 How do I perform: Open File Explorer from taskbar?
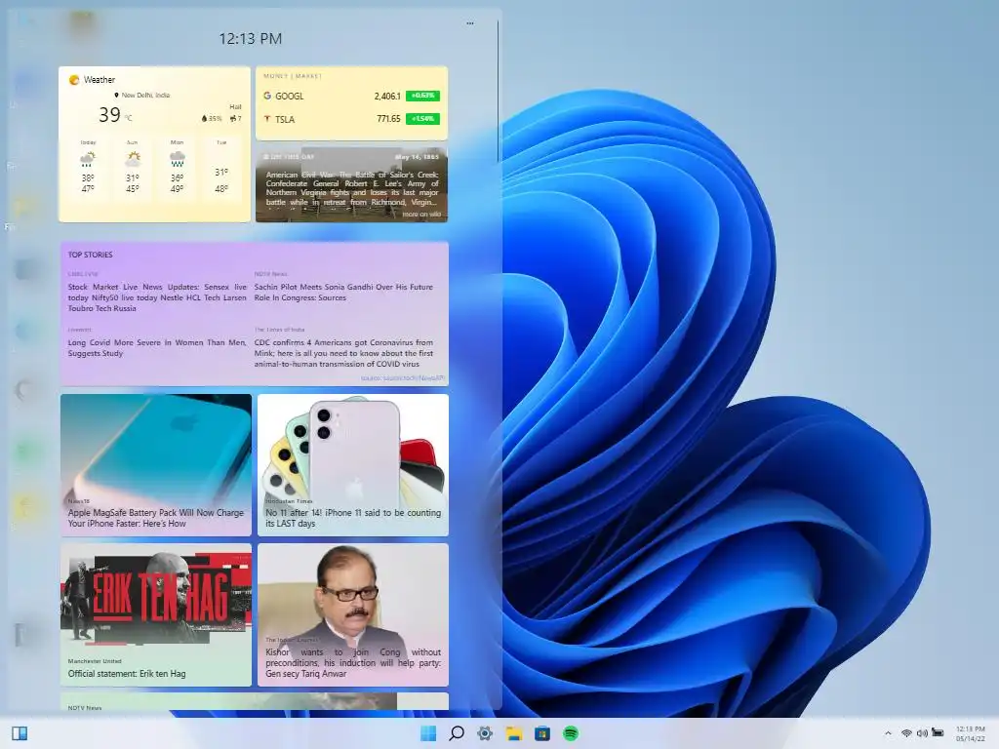click(x=513, y=733)
